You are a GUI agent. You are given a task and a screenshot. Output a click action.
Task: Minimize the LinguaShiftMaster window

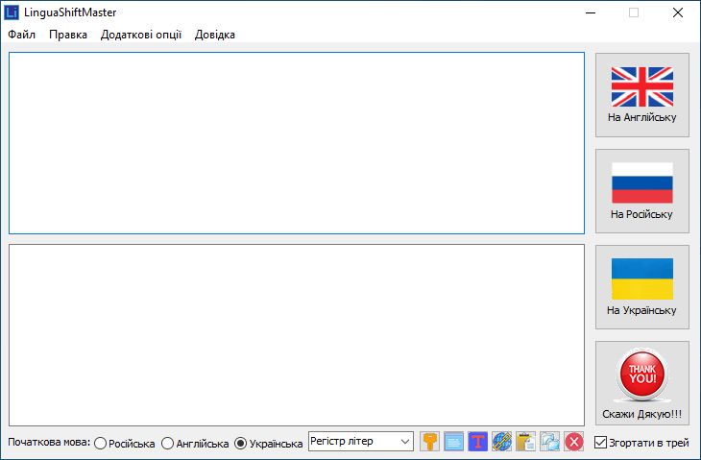(x=591, y=12)
